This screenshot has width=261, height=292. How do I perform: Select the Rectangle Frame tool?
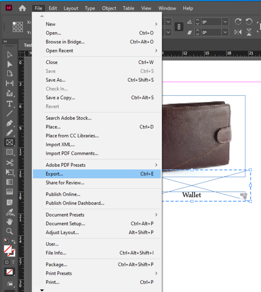10,142
